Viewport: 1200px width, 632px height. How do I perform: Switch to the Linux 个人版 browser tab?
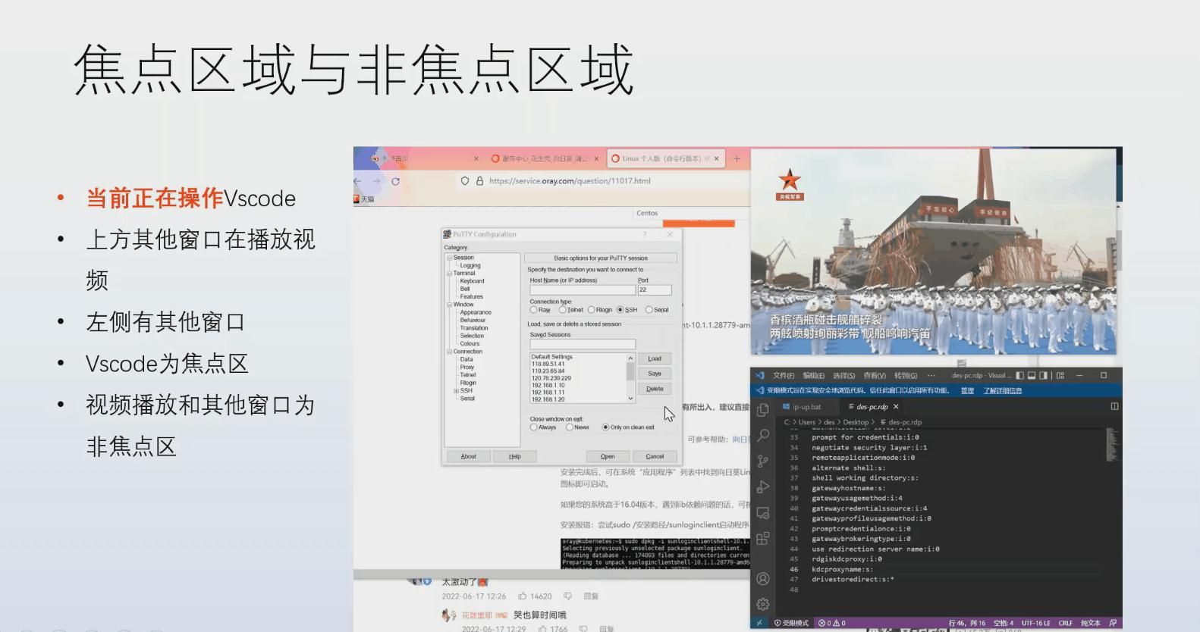[x=665, y=158]
